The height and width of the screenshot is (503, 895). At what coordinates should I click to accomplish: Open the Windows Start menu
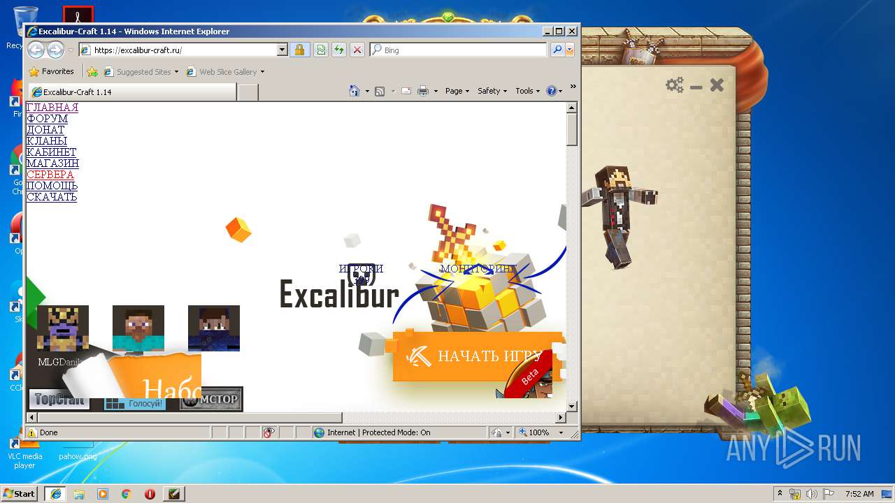[x=19, y=493]
